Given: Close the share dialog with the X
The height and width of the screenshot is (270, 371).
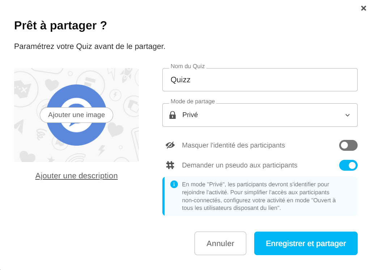Looking at the screenshot, I should click(363, 8).
